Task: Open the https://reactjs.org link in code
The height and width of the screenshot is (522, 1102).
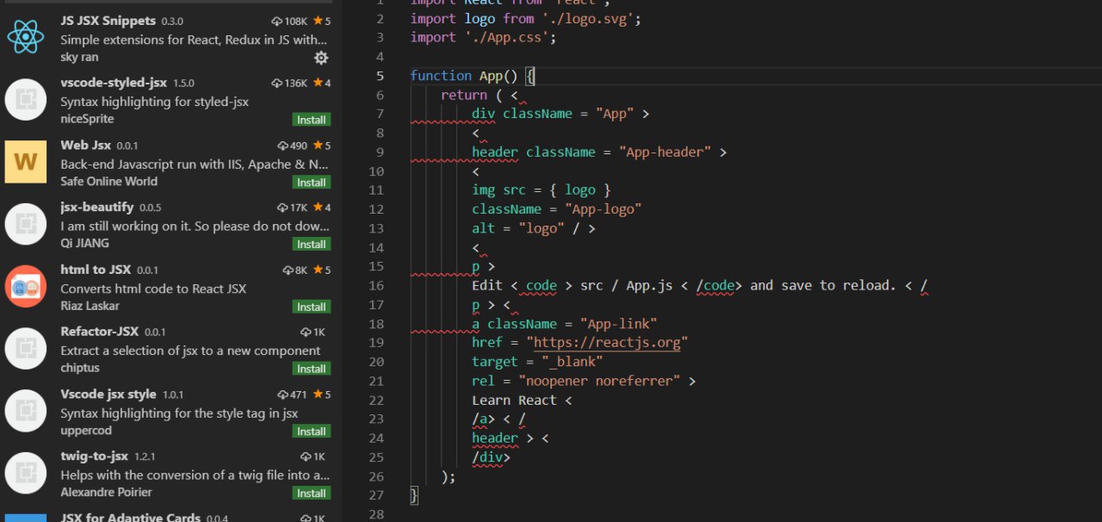Action: (607, 343)
